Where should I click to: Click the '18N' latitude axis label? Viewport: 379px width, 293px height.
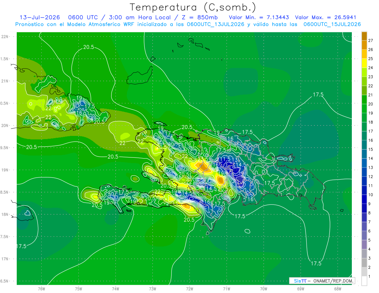point(4,214)
